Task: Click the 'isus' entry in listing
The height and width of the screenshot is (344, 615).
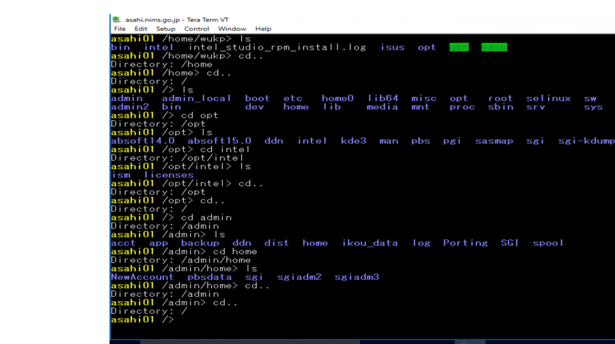Action: [392, 47]
